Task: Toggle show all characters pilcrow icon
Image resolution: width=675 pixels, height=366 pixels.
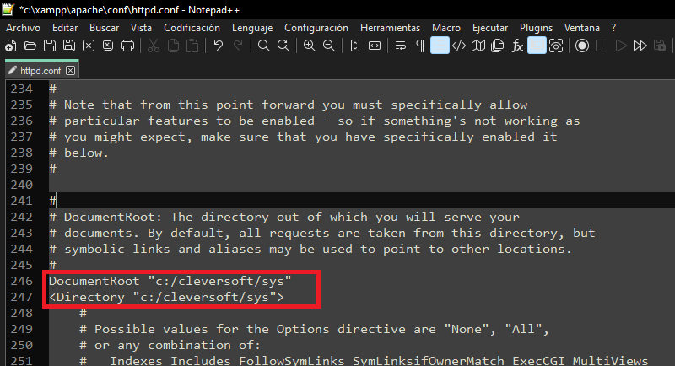Action: click(420, 46)
